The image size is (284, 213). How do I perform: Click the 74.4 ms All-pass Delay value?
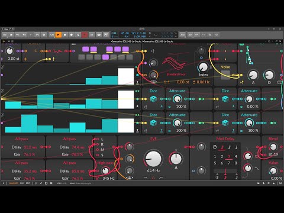pyautogui.click(x=78, y=147)
